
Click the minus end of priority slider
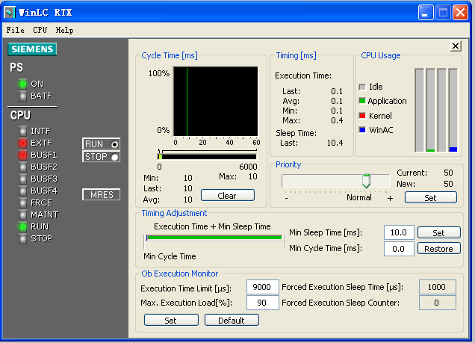[286, 199]
